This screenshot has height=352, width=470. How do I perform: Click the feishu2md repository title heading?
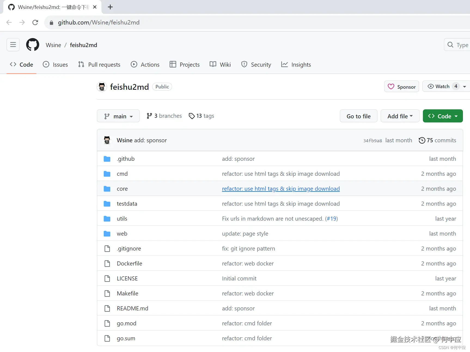[x=129, y=87]
